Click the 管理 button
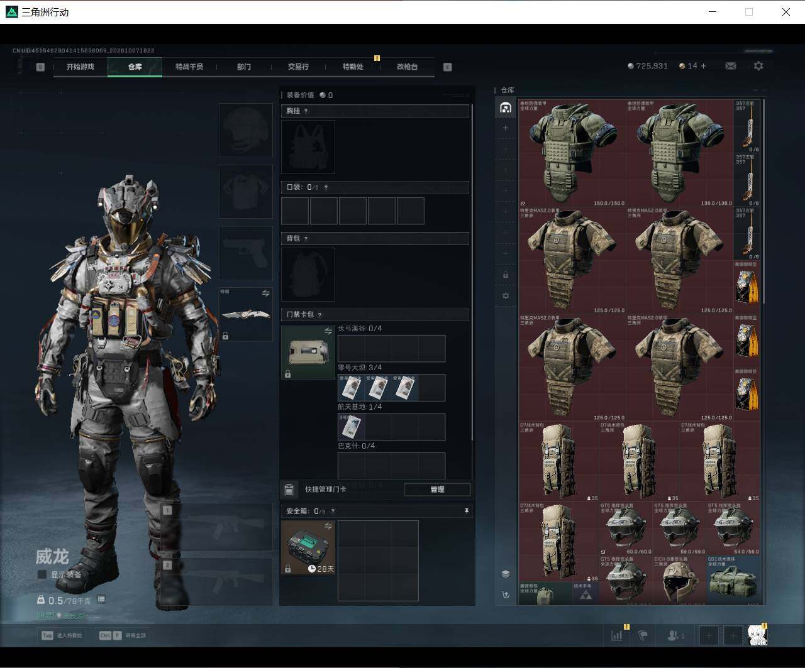This screenshot has width=805, height=668. click(437, 490)
